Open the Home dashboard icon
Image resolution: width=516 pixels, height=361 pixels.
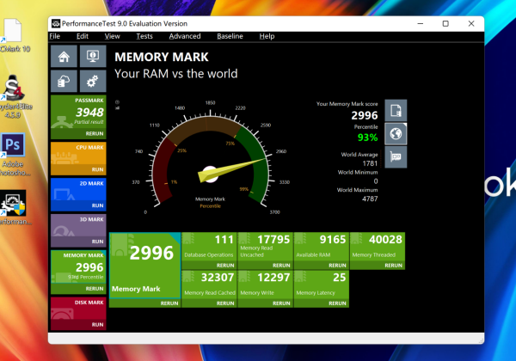(x=64, y=56)
